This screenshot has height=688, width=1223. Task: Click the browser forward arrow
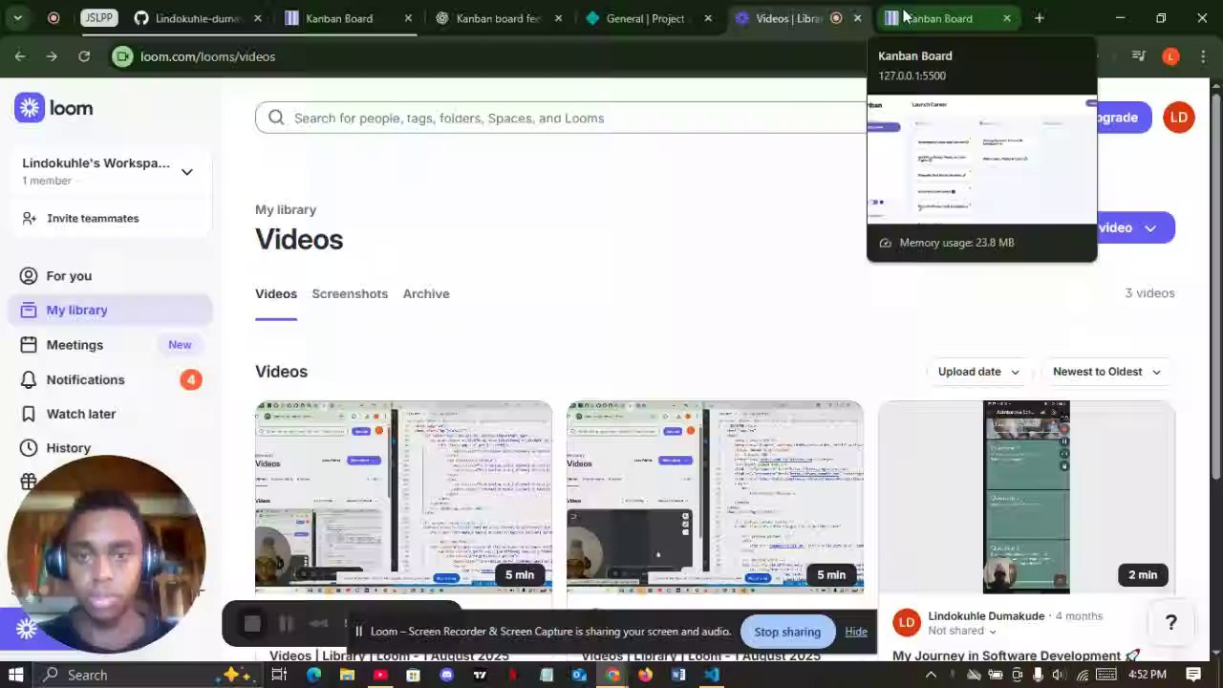pos(52,56)
